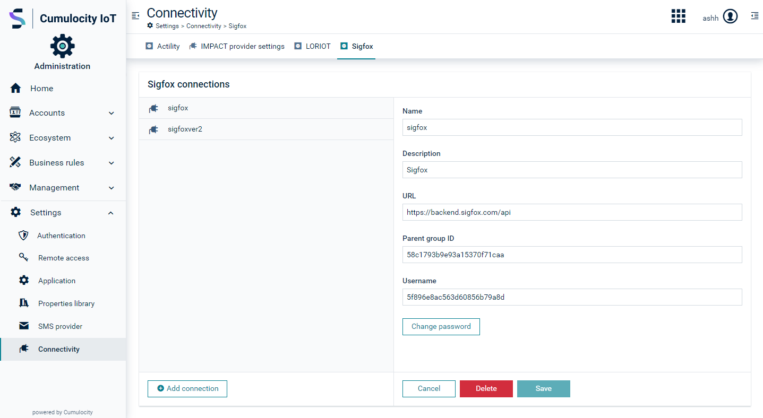Click into the URL input field
Screen dimensions: 763x418
tap(572, 212)
